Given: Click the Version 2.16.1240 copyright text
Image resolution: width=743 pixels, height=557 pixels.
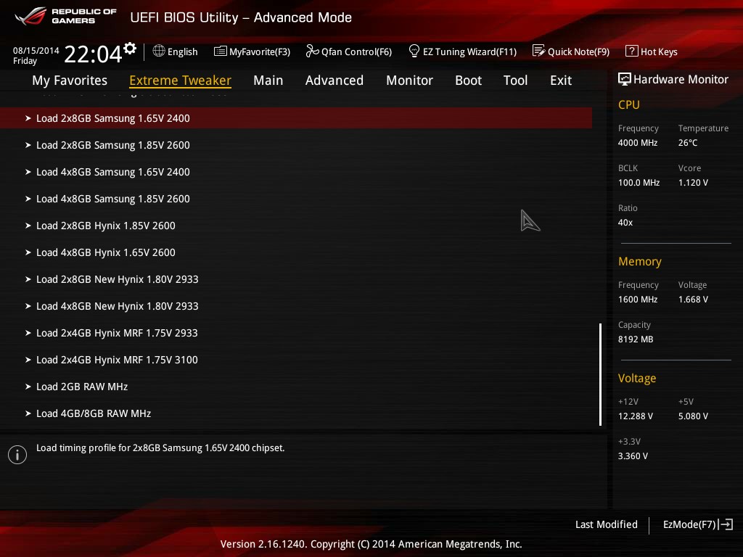Looking at the screenshot, I should (x=371, y=544).
